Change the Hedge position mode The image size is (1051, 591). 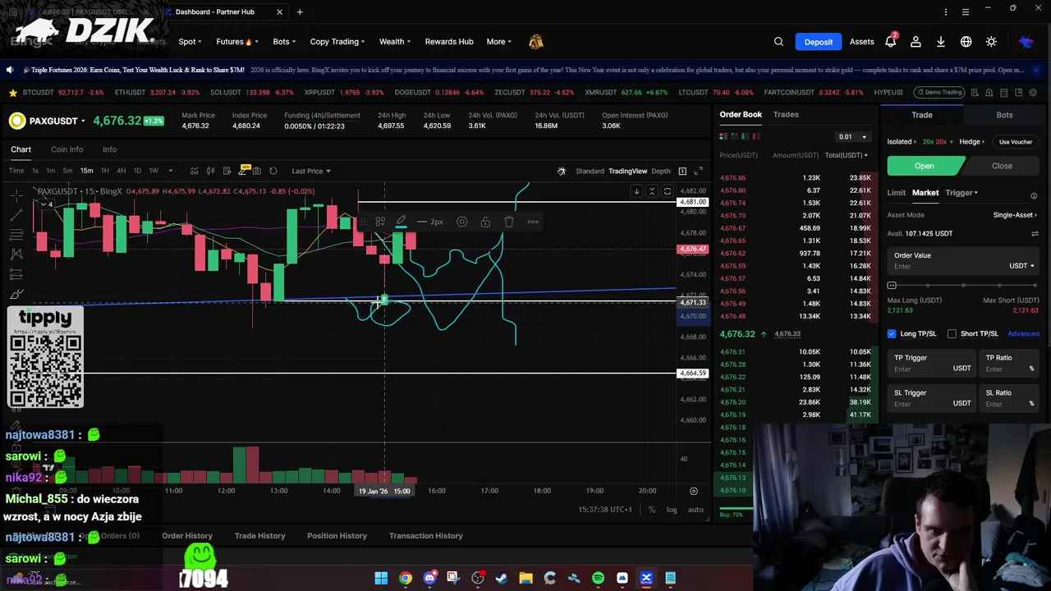tap(972, 142)
